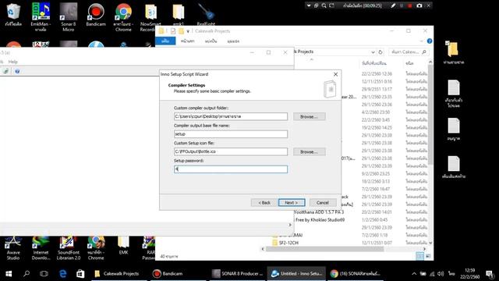Click the properties checkmark icon in Explorer title bar
This screenshot has width=499, height=281.
click(173, 31)
